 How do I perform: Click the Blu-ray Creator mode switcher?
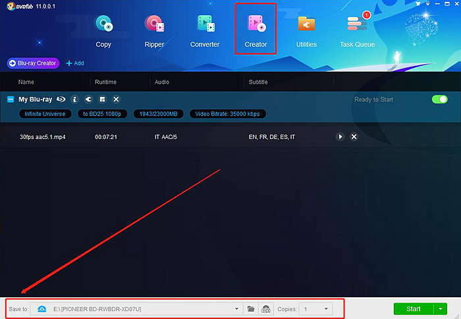point(33,63)
